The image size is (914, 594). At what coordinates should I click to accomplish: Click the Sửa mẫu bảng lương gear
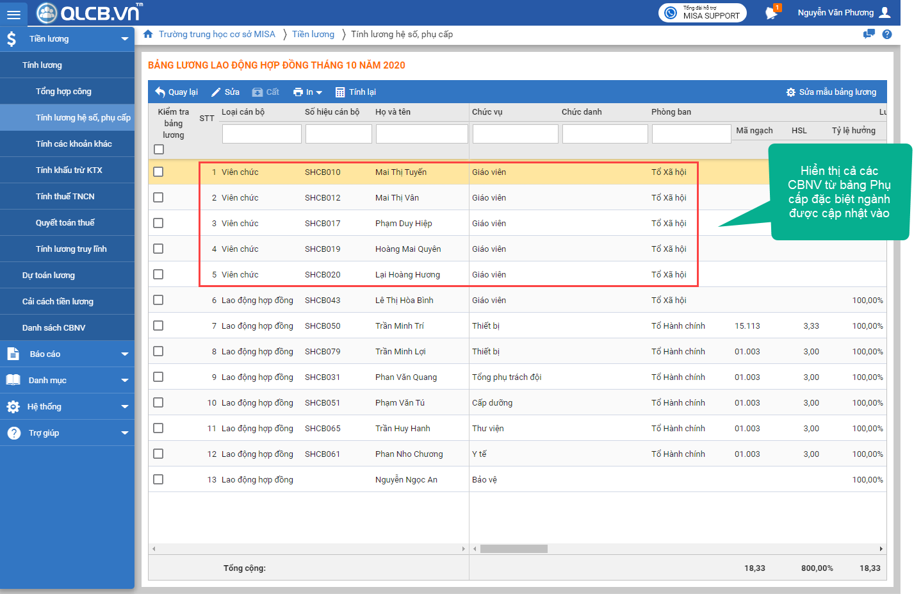pos(790,92)
